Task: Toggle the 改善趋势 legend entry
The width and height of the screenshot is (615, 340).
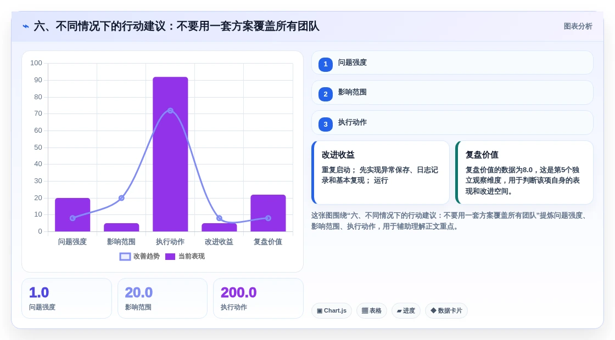Action: click(140, 256)
